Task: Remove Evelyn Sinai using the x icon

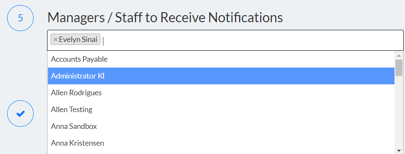Action: pyautogui.click(x=55, y=40)
